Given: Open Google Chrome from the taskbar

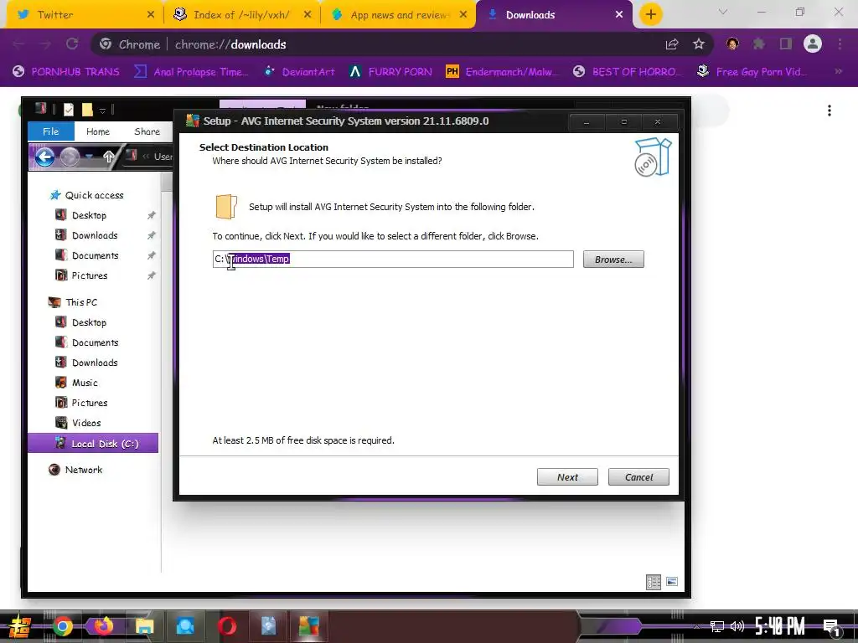Looking at the screenshot, I should (x=62, y=626).
